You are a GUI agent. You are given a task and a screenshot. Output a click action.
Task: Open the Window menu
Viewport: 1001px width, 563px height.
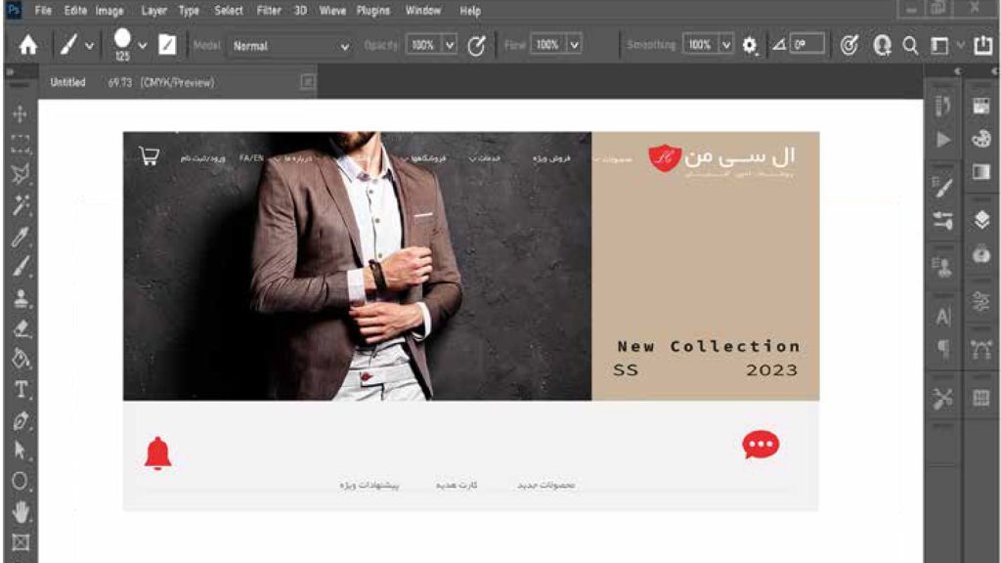click(x=423, y=11)
